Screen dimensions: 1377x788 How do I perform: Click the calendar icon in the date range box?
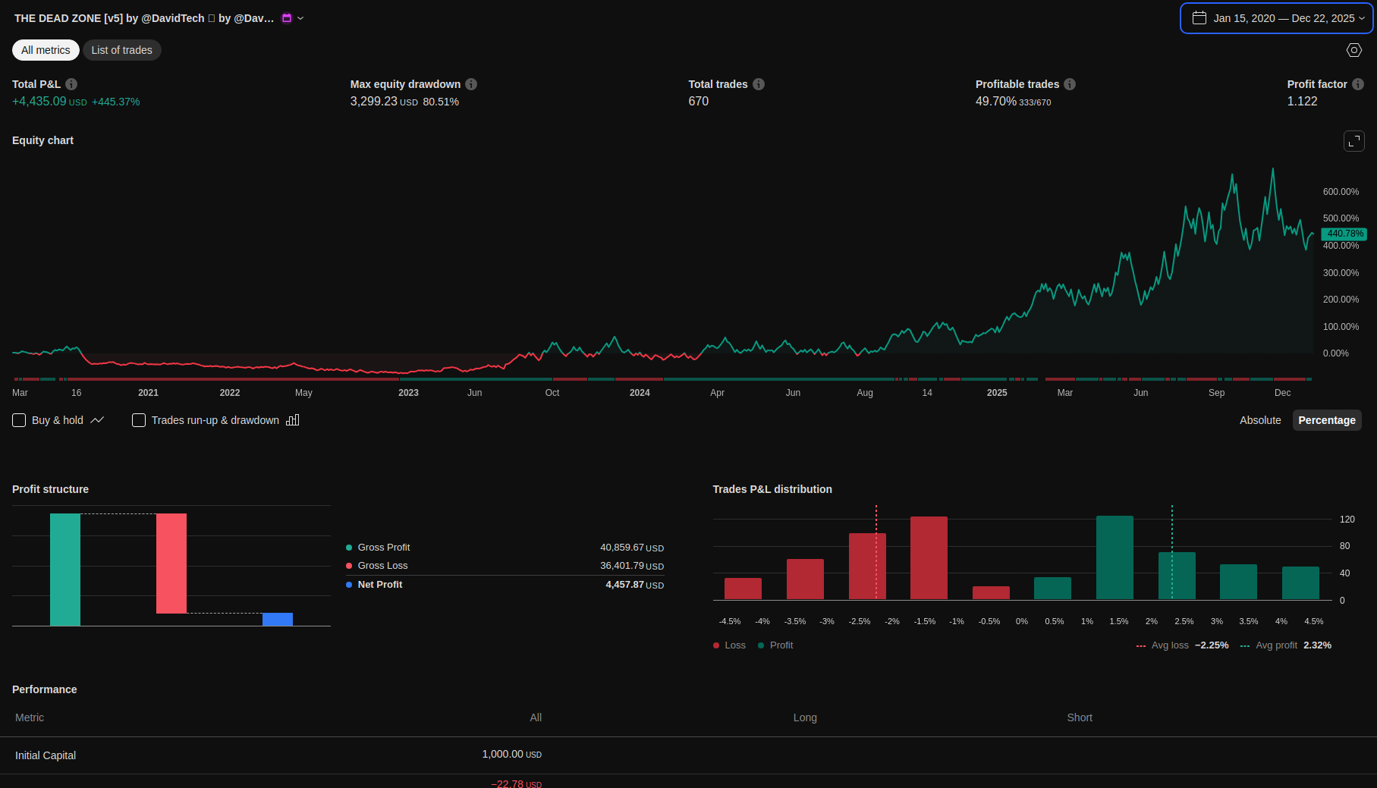tap(1199, 18)
